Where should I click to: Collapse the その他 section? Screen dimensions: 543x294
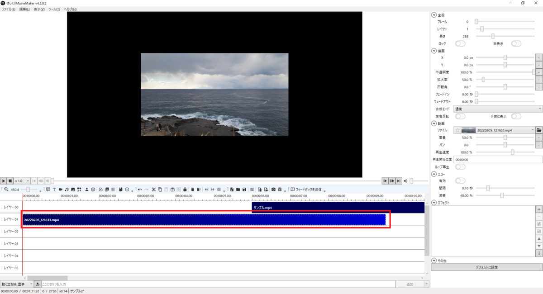(x=434, y=261)
